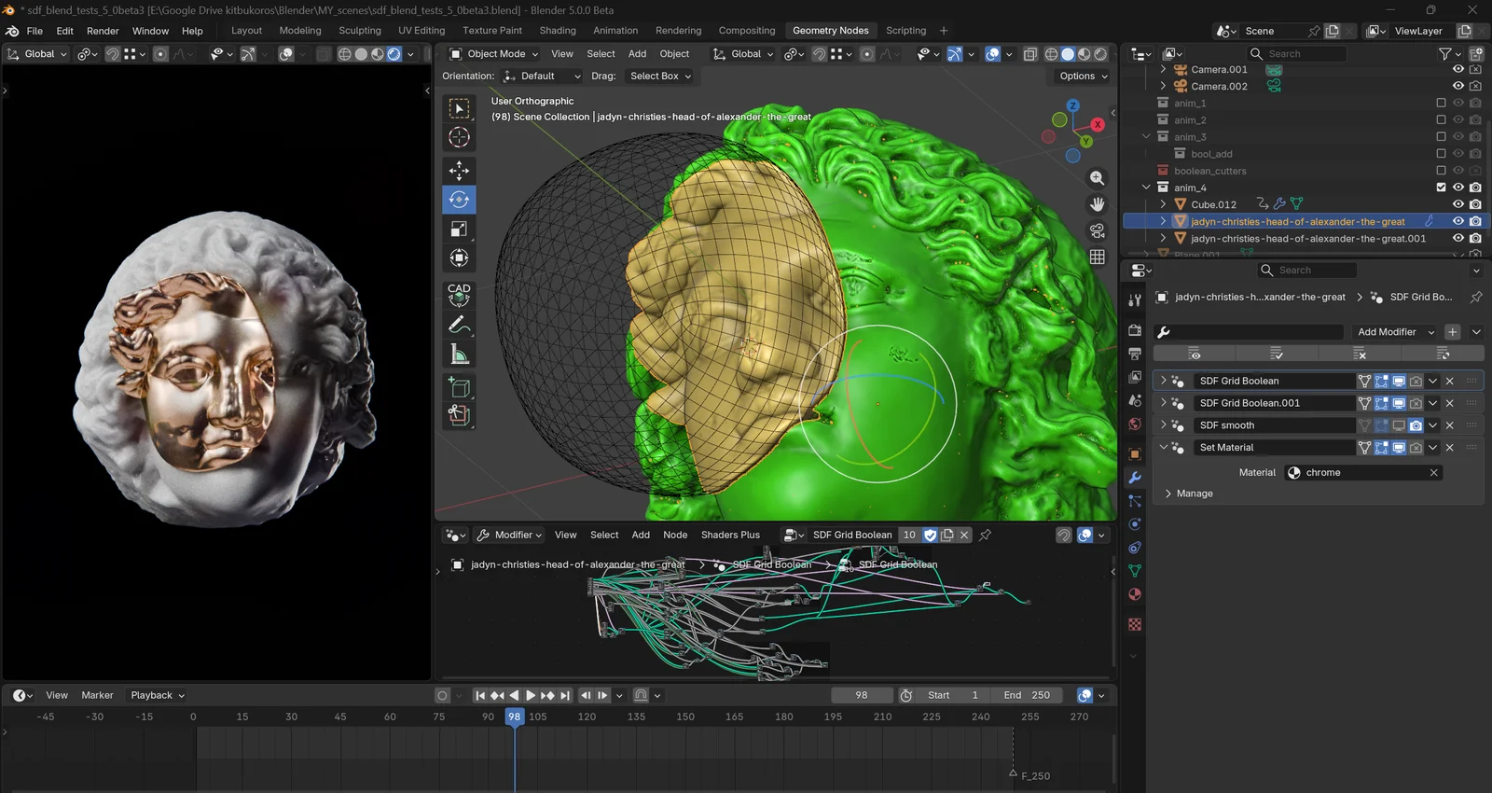Open the File menu

[35, 31]
